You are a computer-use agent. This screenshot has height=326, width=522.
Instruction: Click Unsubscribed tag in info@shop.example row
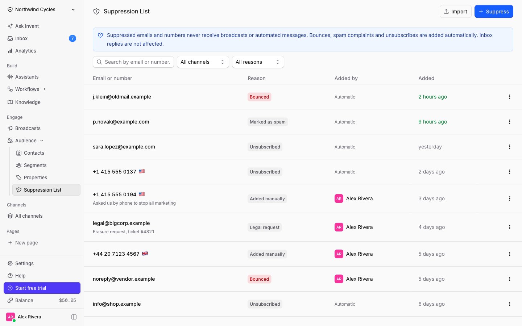(x=265, y=304)
